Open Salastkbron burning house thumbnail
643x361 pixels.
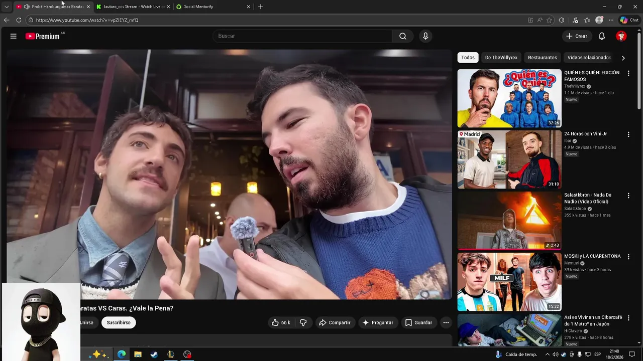[509, 221]
